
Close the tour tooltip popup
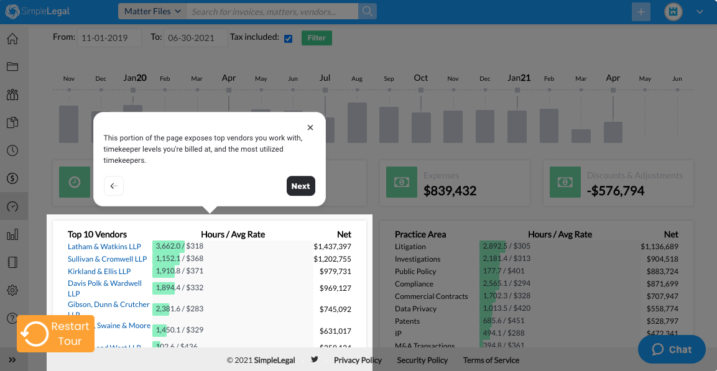310,127
